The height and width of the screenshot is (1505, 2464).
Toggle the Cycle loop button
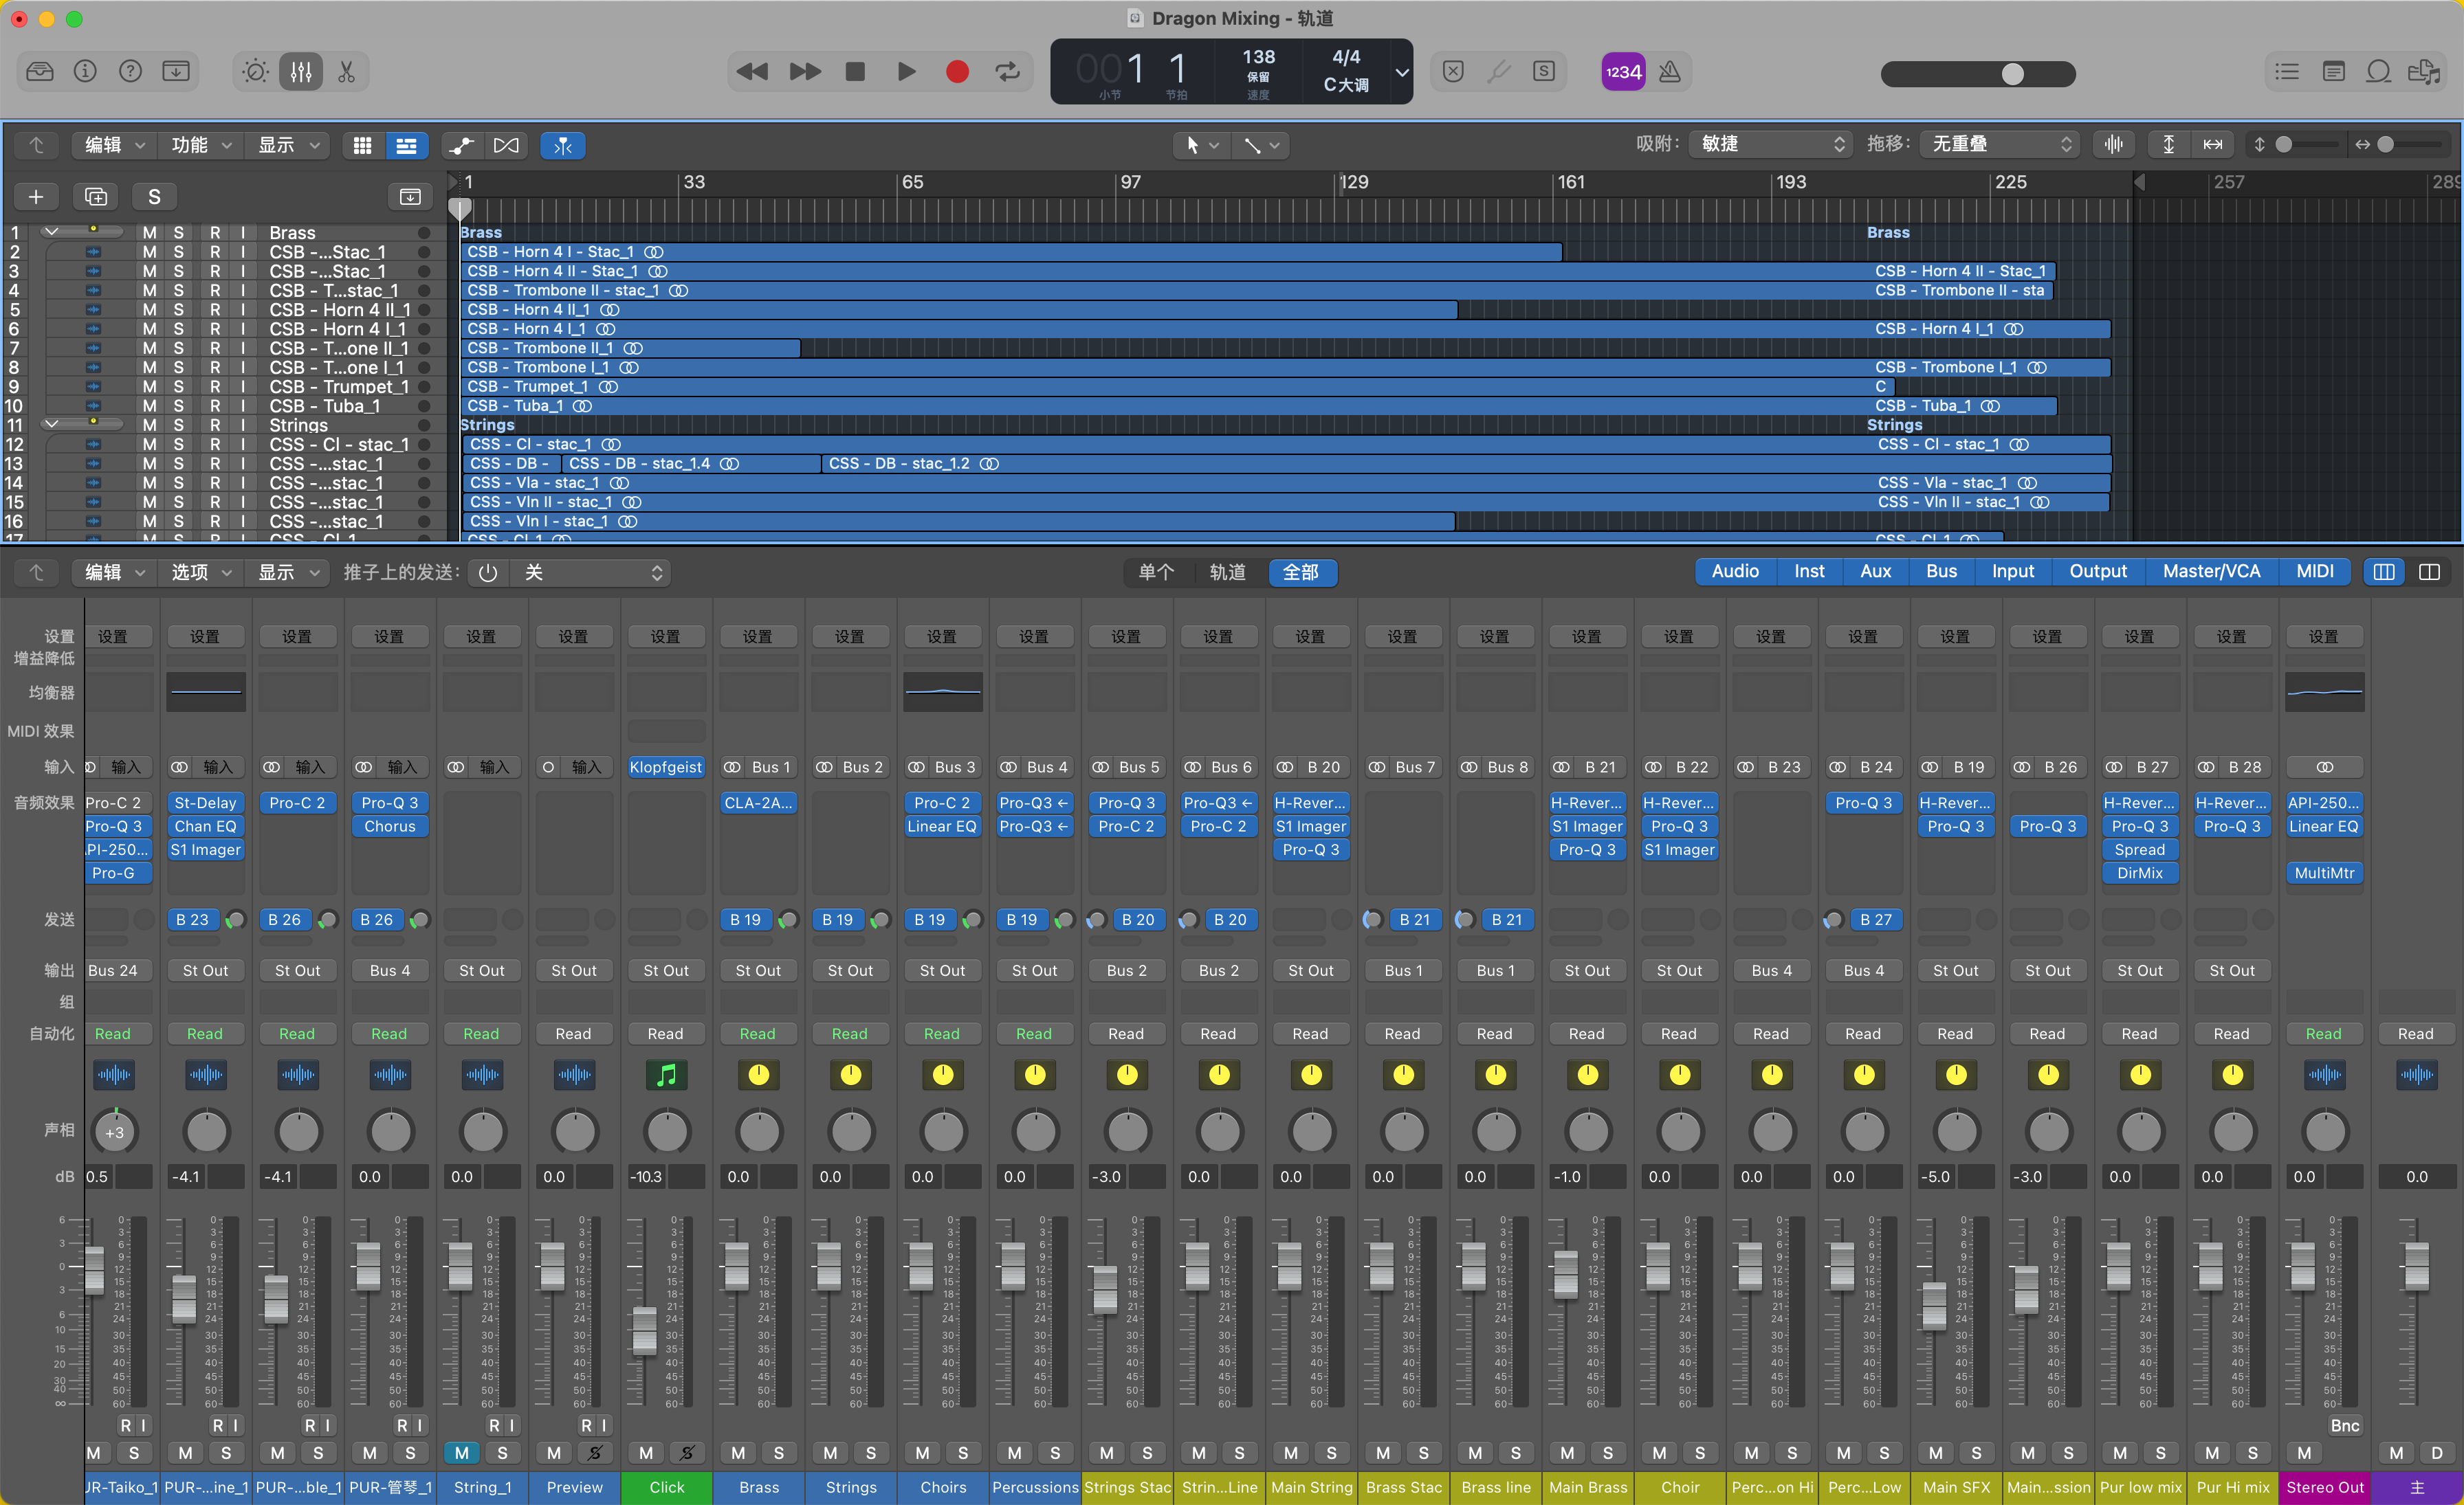click(x=1007, y=72)
